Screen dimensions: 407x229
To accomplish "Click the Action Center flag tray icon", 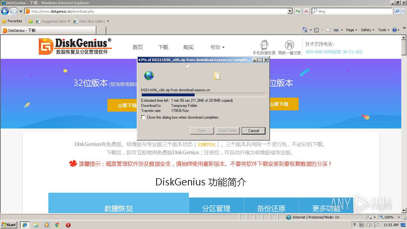I will 376,225.
